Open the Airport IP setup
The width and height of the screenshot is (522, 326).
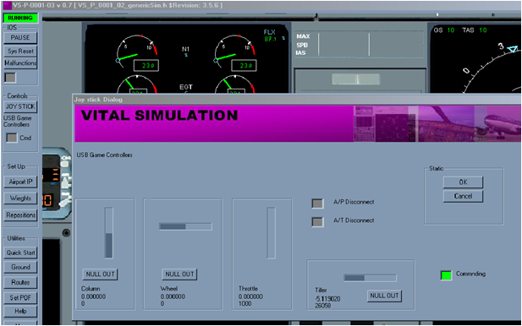[20, 182]
